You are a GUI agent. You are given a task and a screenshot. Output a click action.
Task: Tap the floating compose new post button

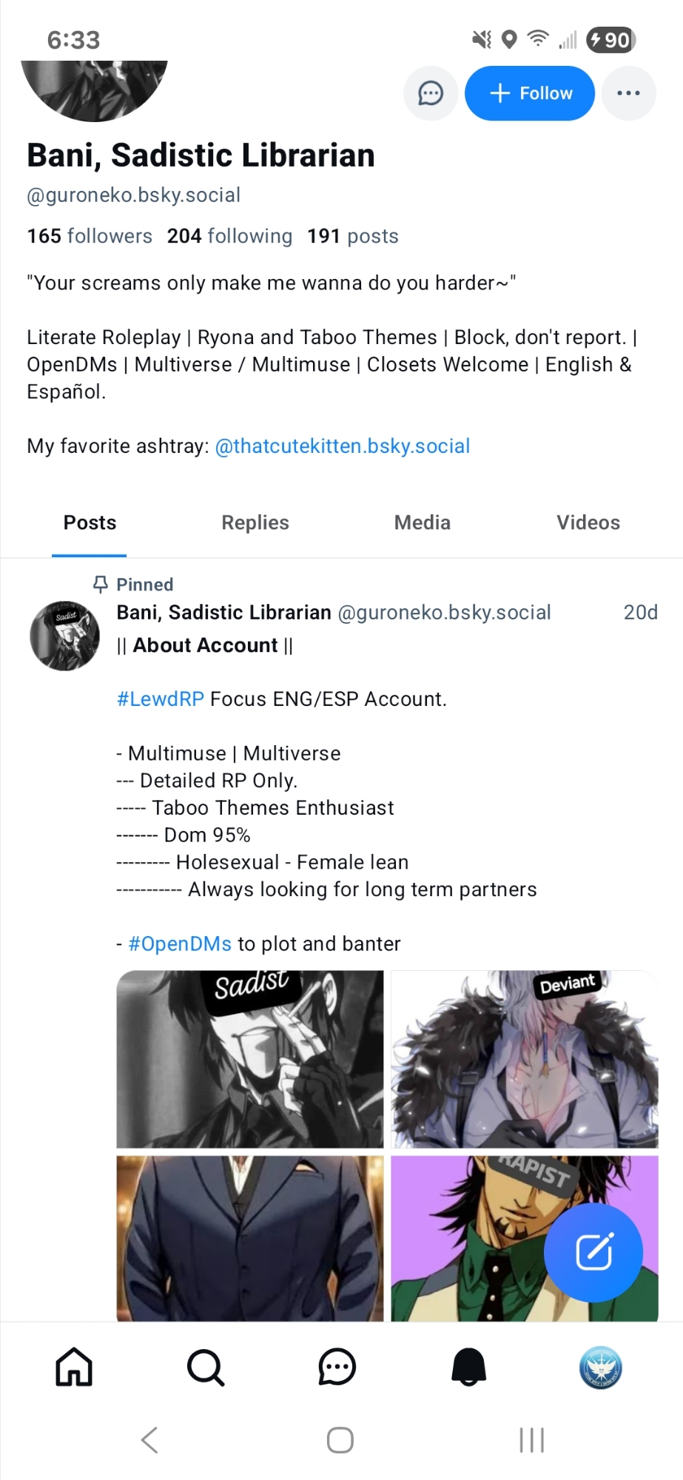coord(593,1252)
